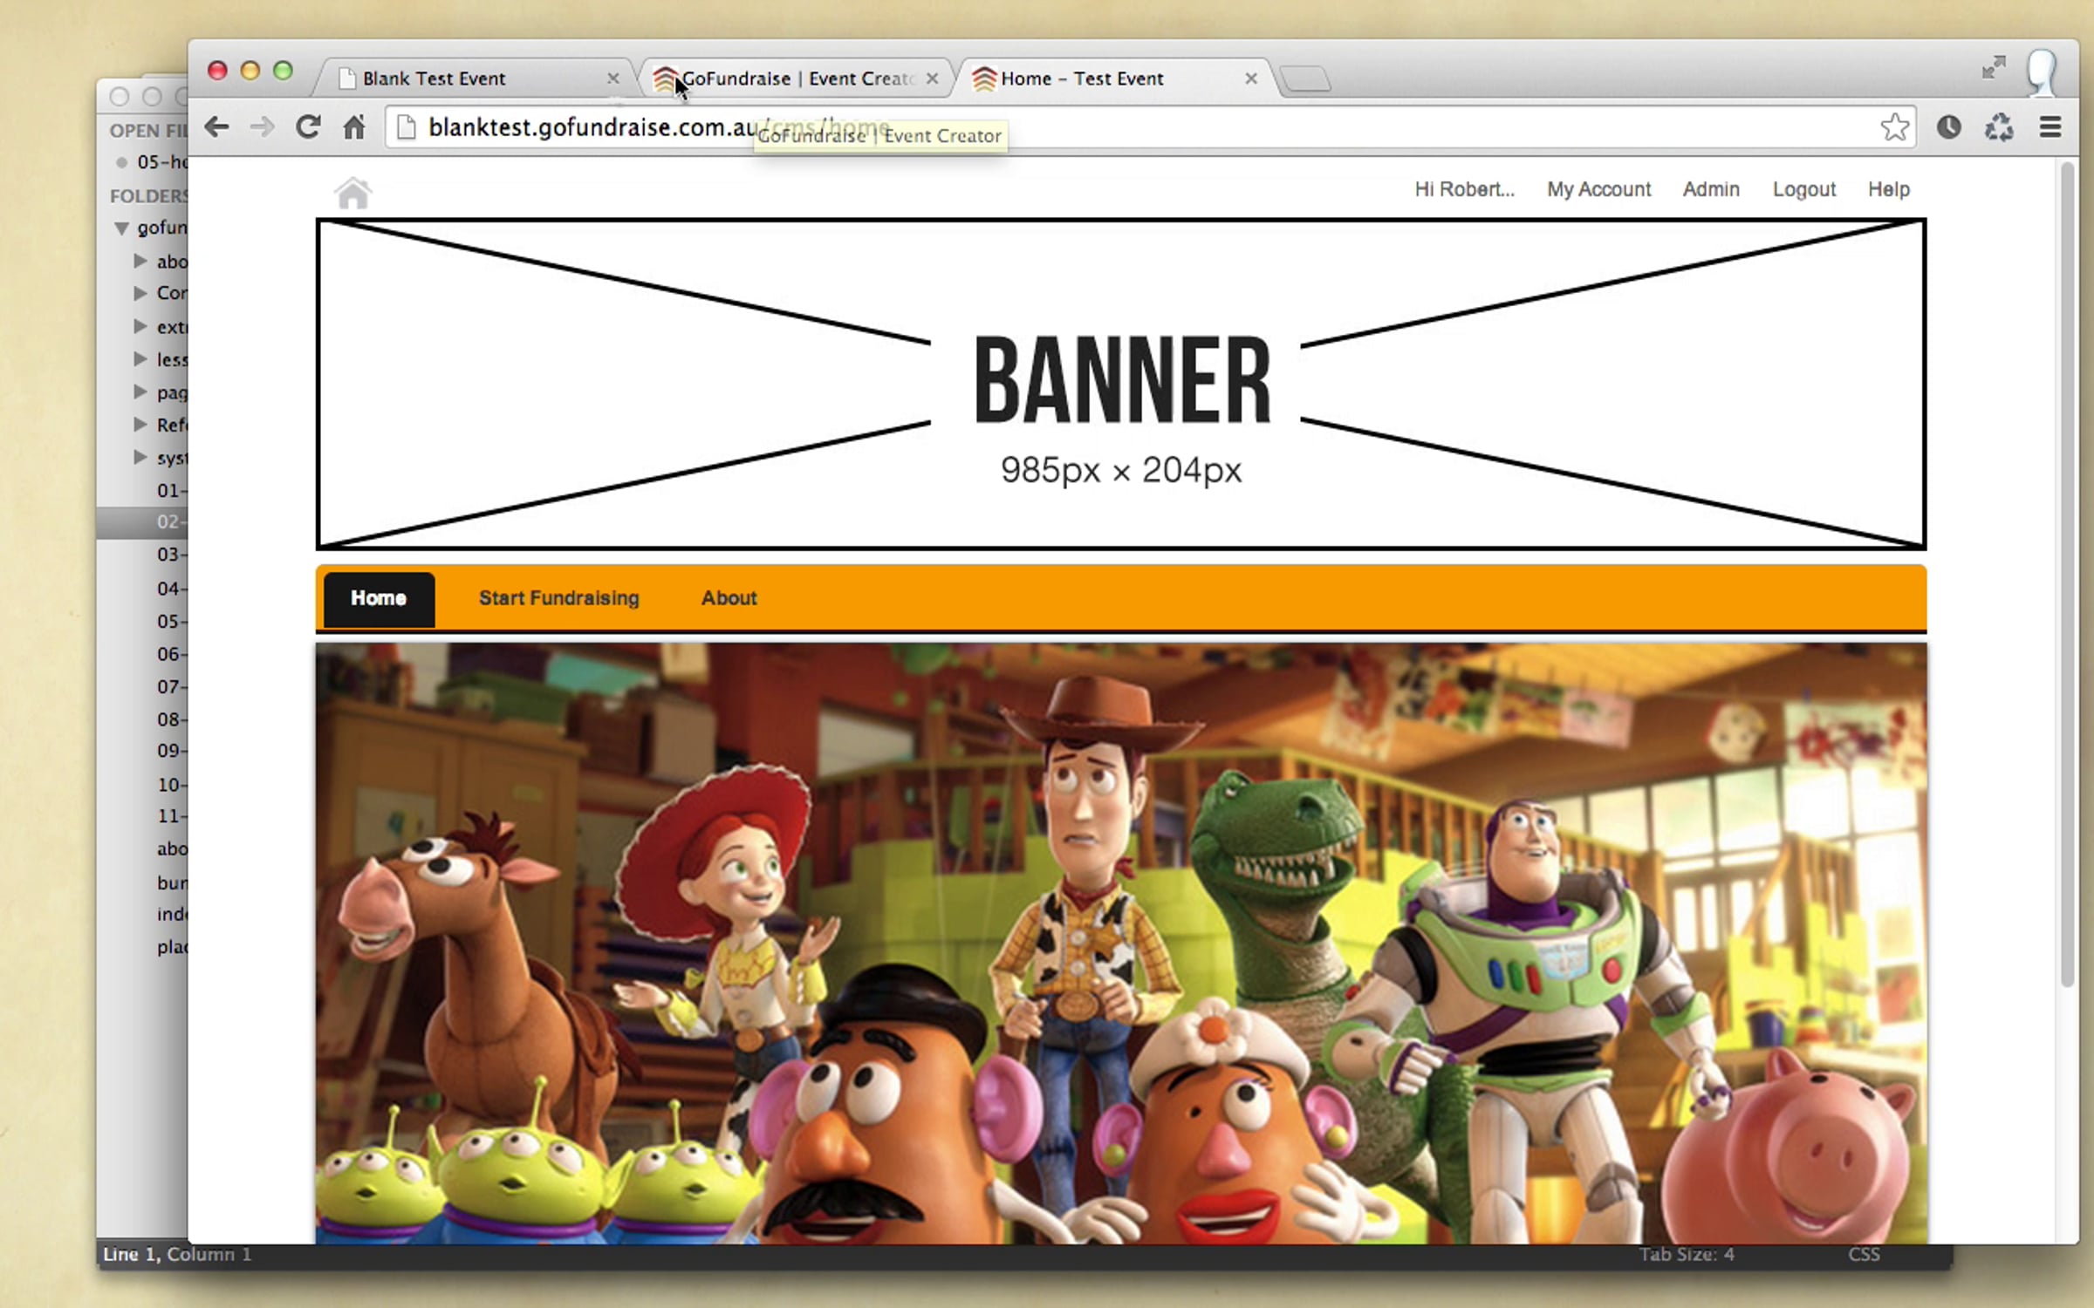Screen dimensions: 2094x1308
Task: Open the user profile avatar button
Action: click(x=2043, y=72)
